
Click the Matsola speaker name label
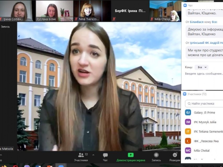[7, 149]
